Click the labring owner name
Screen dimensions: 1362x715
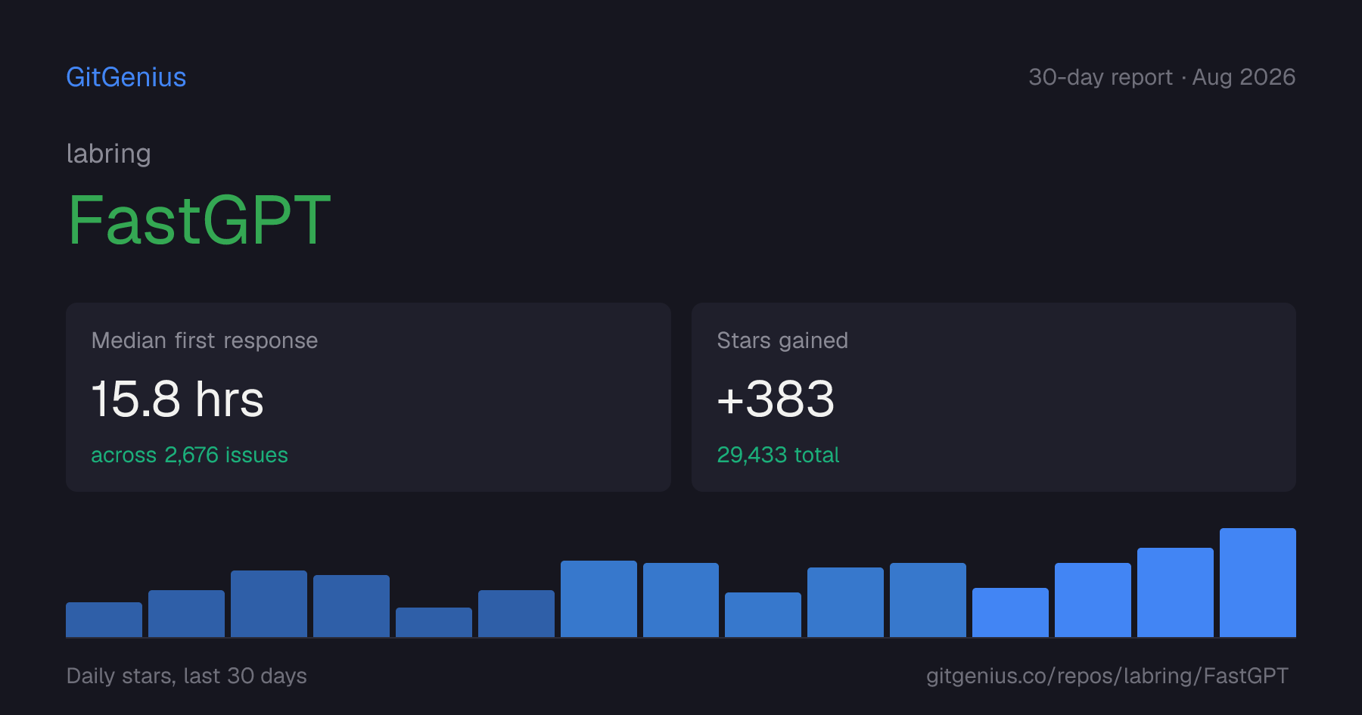click(x=109, y=154)
